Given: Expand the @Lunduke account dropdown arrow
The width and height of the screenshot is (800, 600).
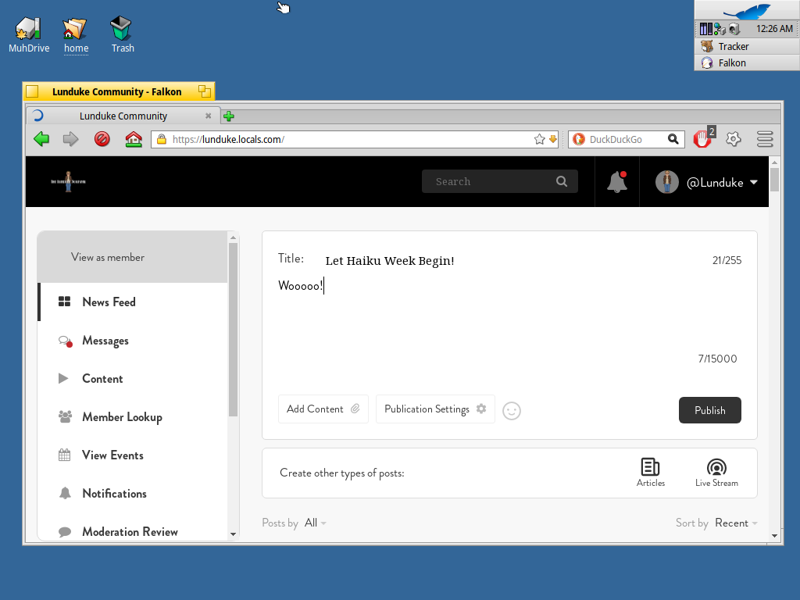Looking at the screenshot, I should tap(754, 182).
